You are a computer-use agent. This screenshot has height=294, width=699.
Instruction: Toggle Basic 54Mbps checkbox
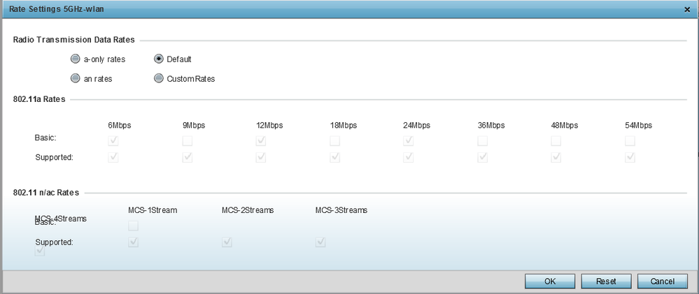tap(630, 141)
